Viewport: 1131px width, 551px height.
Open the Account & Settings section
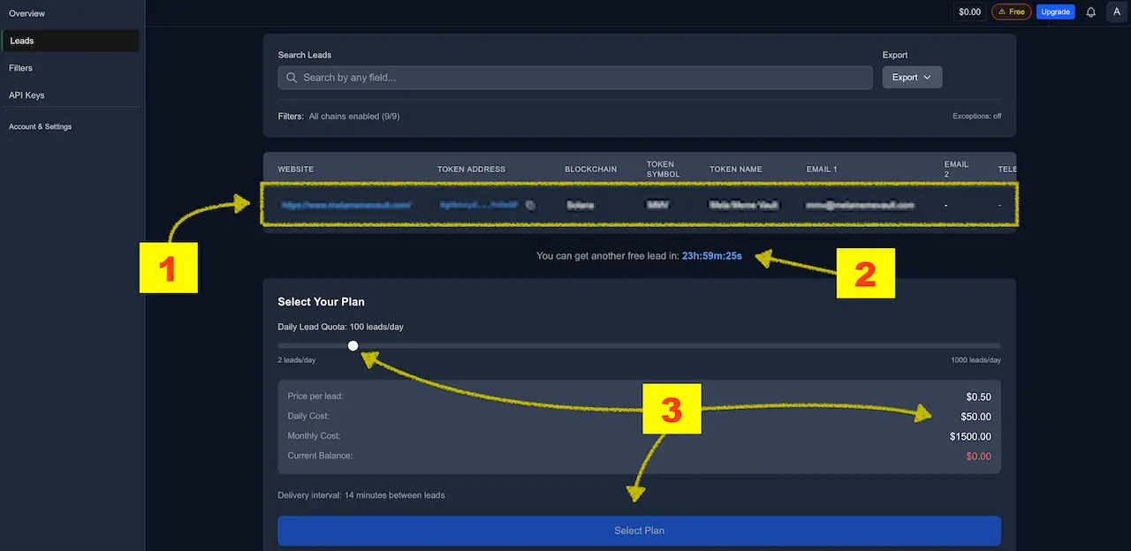[41, 126]
